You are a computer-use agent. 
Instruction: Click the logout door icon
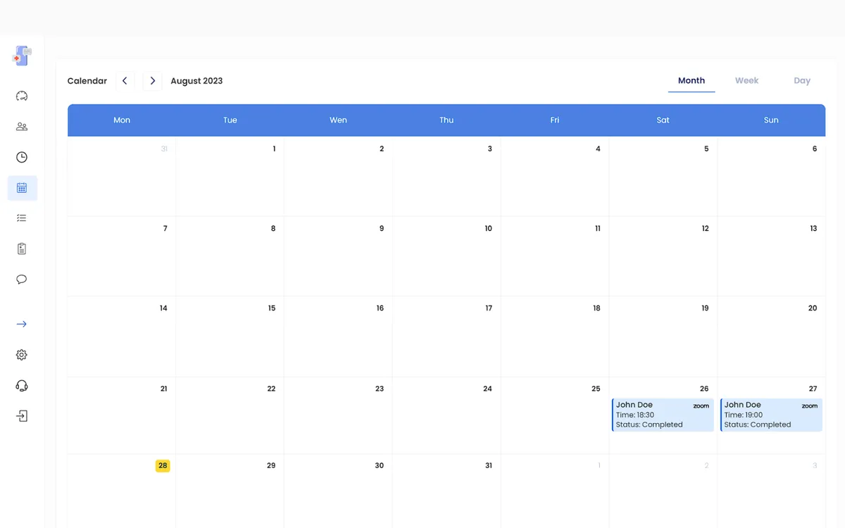click(x=22, y=416)
